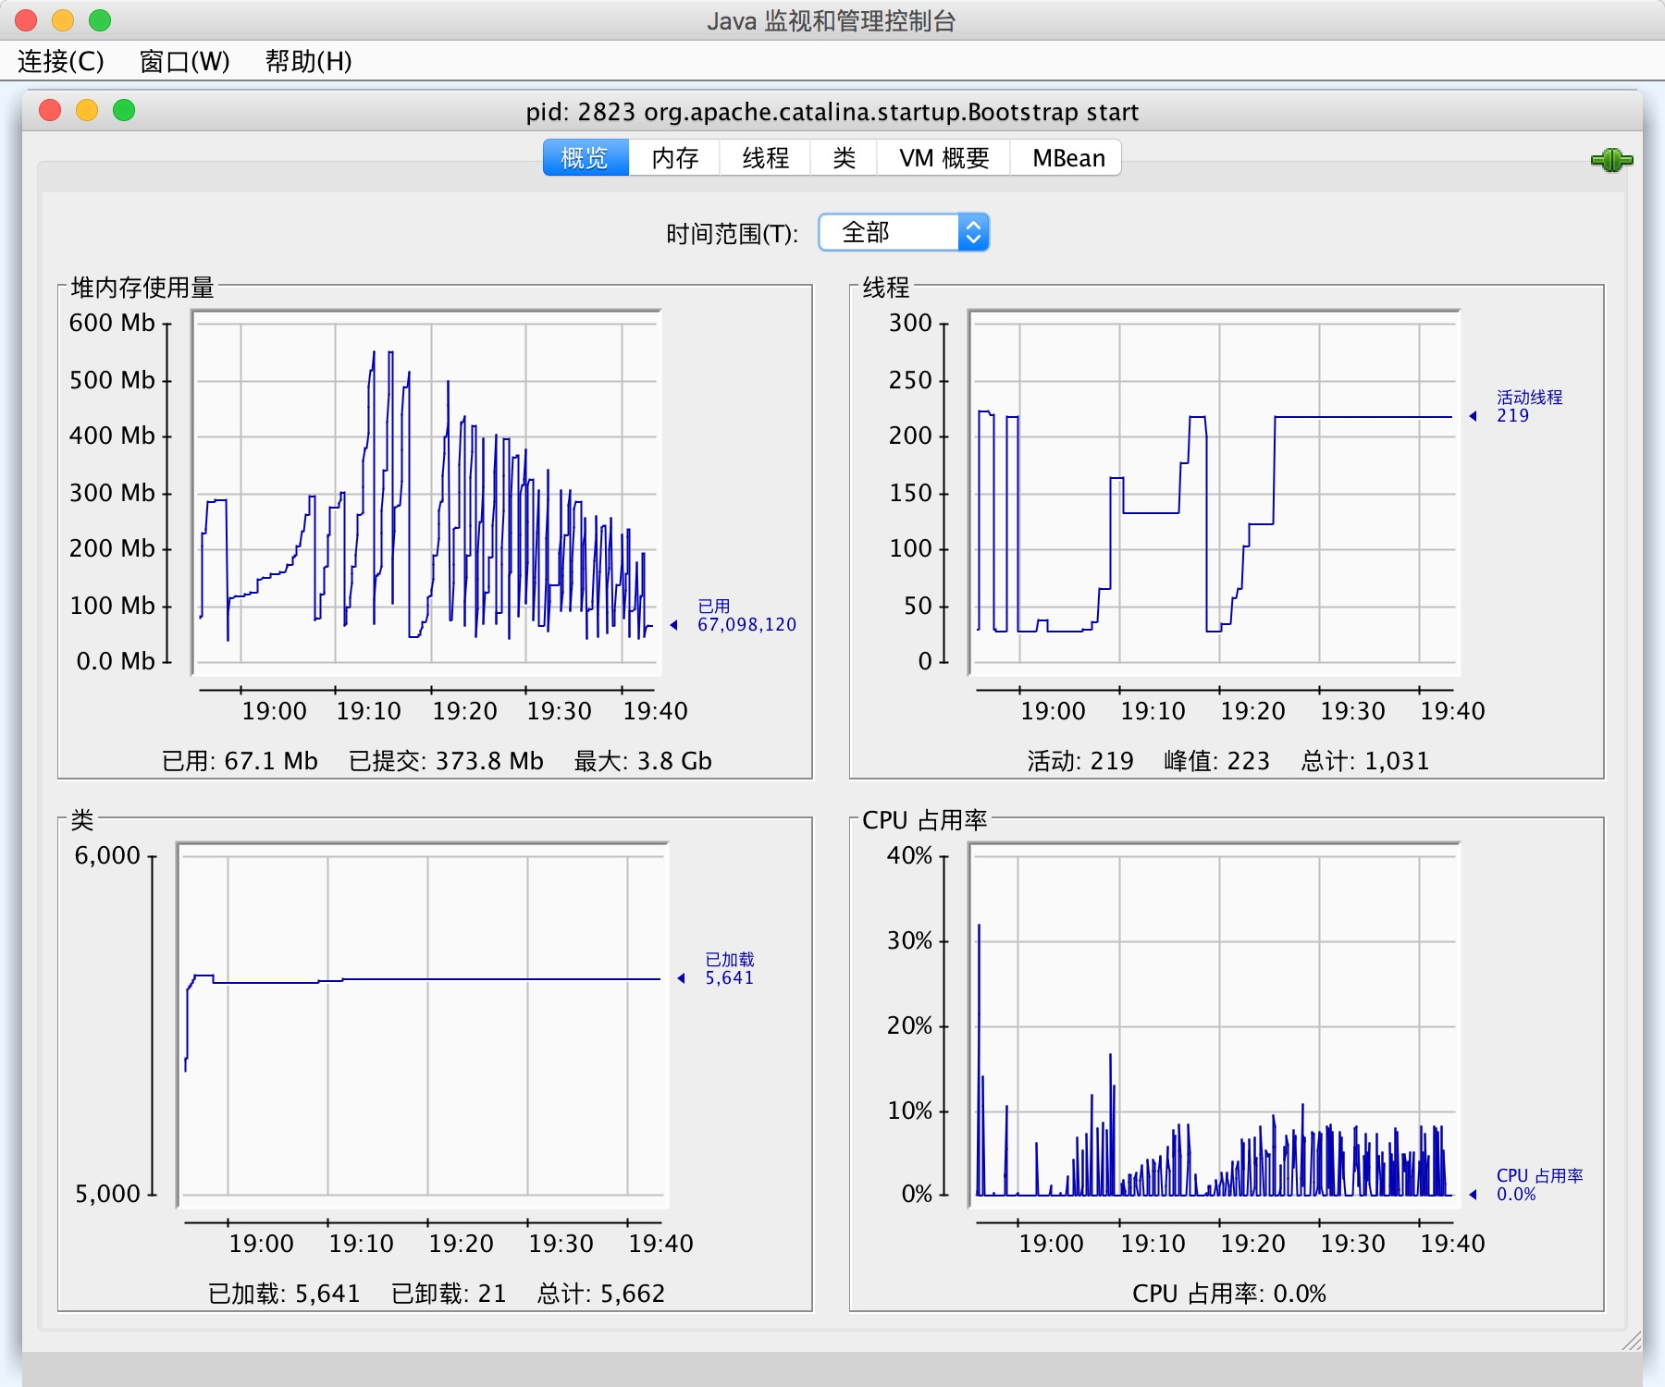Screen dimensions: 1665x1387
Task: Click the CPU 占用率 panel title
Action: (x=925, y=820)
